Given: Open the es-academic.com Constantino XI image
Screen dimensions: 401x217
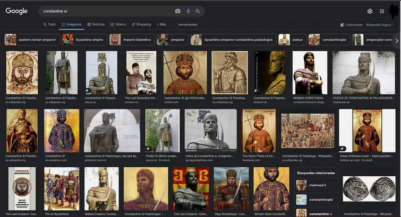Looking at the screenshot, I should [x=62, y=131].
